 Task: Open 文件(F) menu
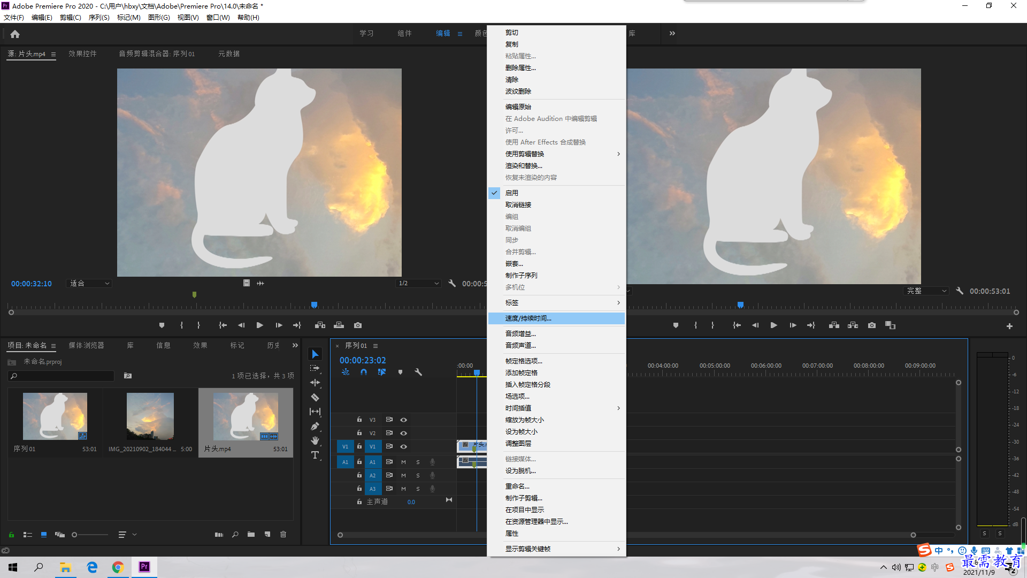pos(14,18)
